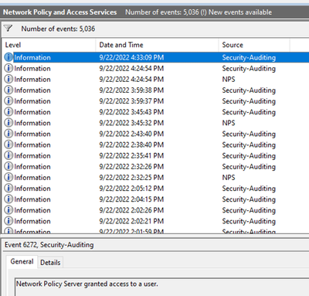This screenshot has width=309, height=296.
Task: Click the New events available notice
Action: pyautogui.click(x=239, y=12)
